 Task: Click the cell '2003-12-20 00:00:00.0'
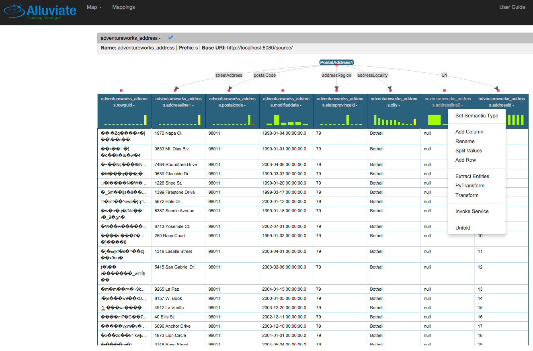tap(286, 308)
